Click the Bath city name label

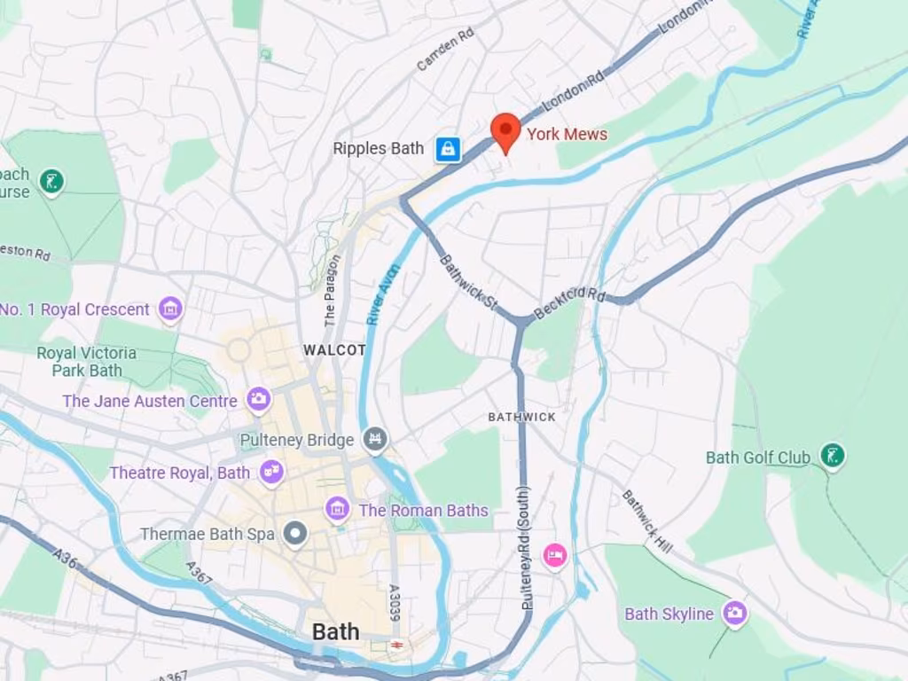tap(336, 631)
